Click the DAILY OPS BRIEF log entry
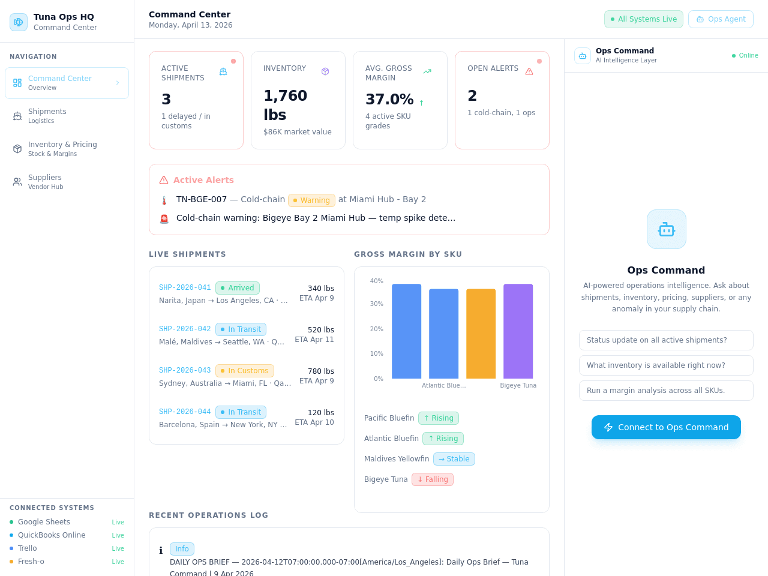Image resolution: width=768 pixels, height=576 pixels. point(349,568)
